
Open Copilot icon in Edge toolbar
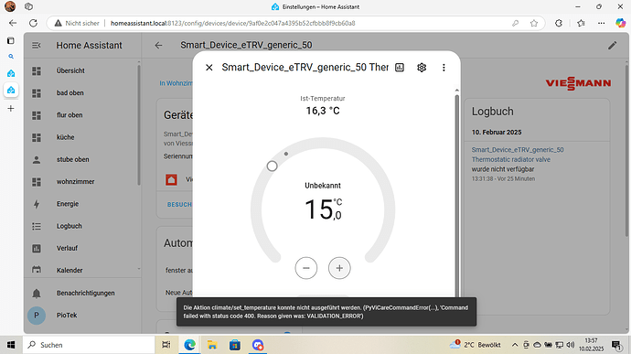point(621,23)
